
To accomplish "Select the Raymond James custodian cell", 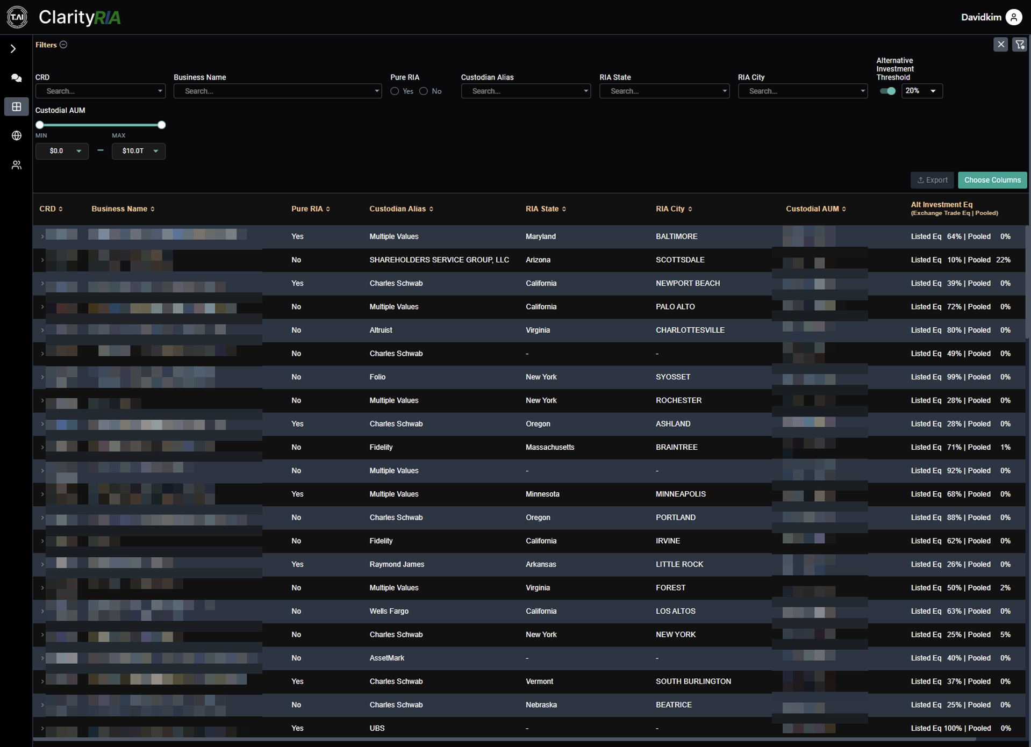I will (397, 564).
